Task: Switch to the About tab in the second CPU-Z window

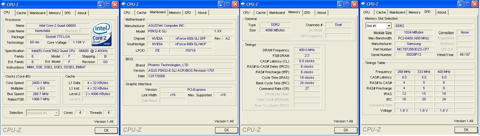Action: pos(202,13)
